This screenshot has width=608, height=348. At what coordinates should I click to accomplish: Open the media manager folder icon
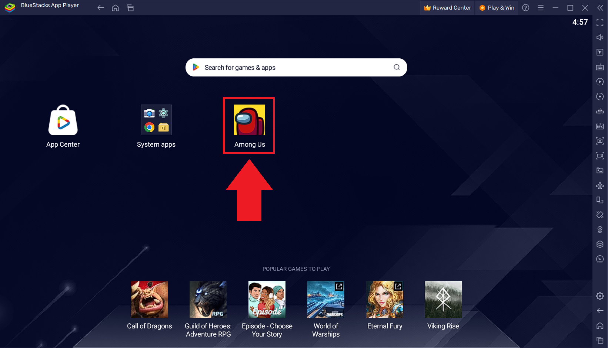[x=600, y=170]
